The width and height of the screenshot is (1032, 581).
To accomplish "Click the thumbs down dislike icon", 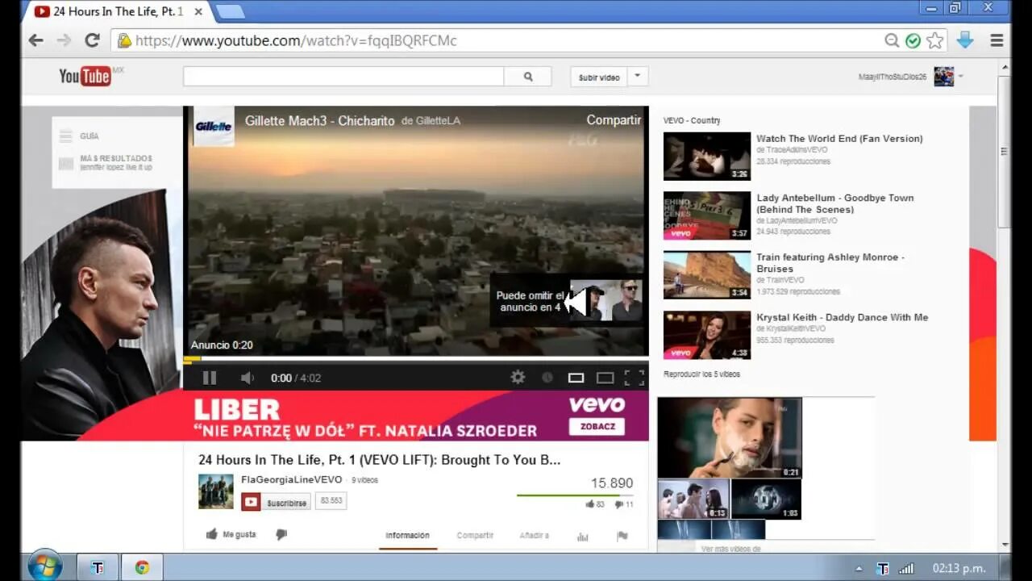I will tap(281, 534).
